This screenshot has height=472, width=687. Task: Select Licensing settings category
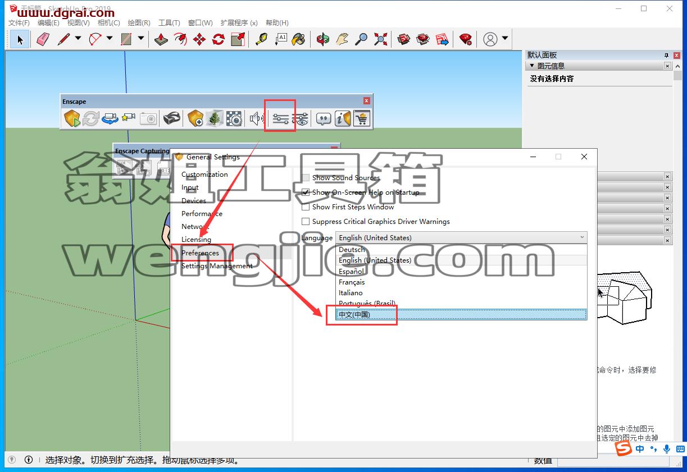pos(196,240)
